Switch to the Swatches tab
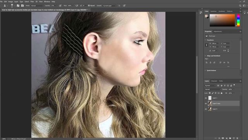This screenshot has width=248, height=140. point(214,11)
